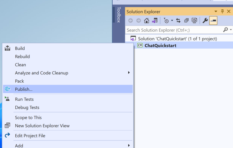Screen dimensions: 233x148
Task: Switch between solutions and folder views icon
Action: [155, 20]
